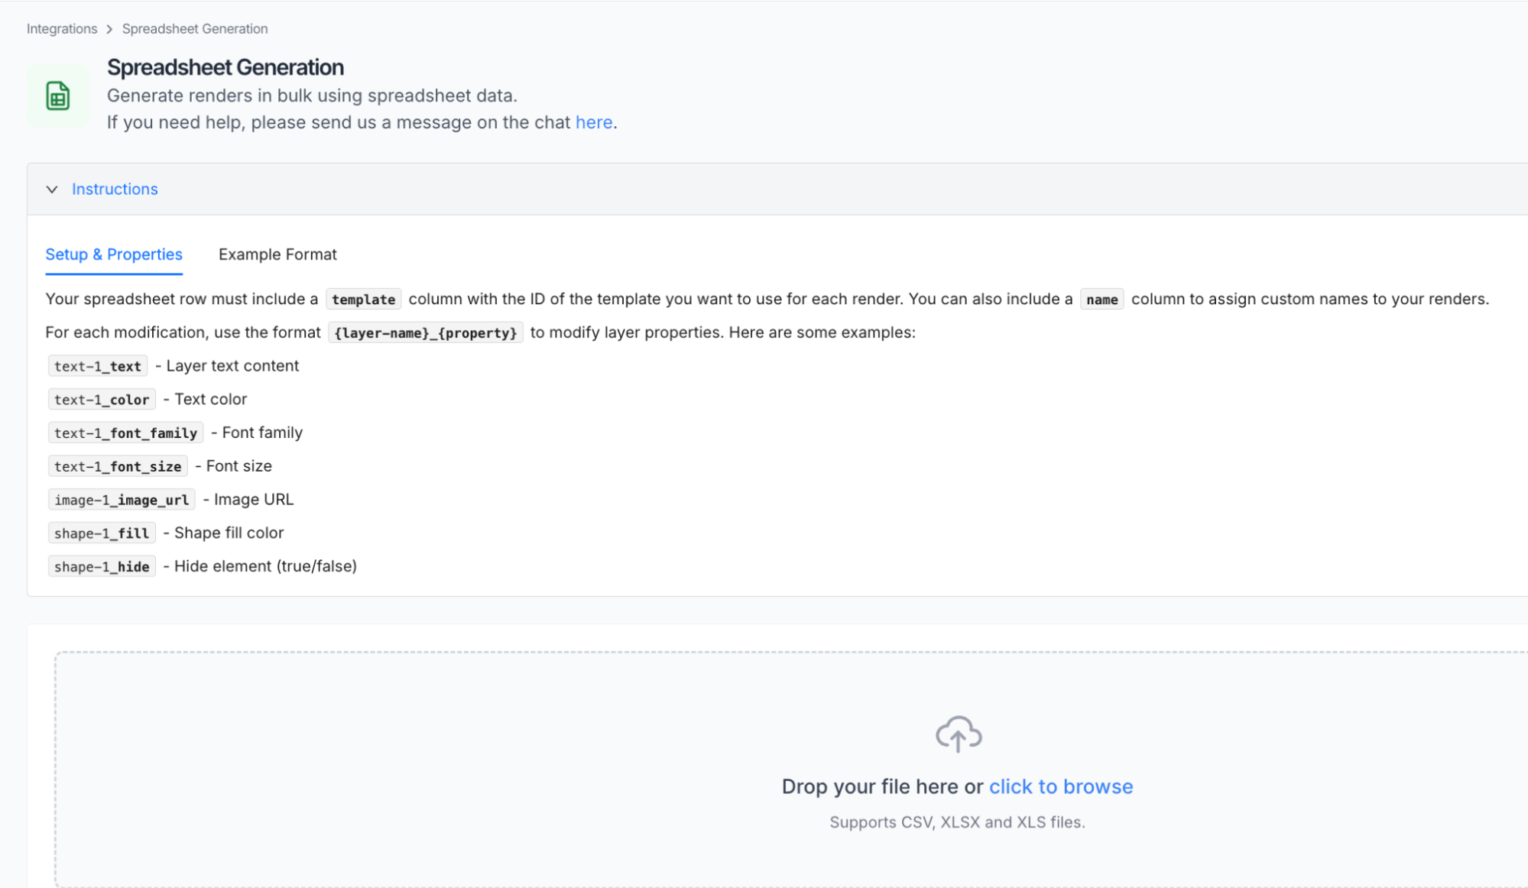Click the file drop zone area
Screen dimensions: 1528x888
click(x=791, y=770)
